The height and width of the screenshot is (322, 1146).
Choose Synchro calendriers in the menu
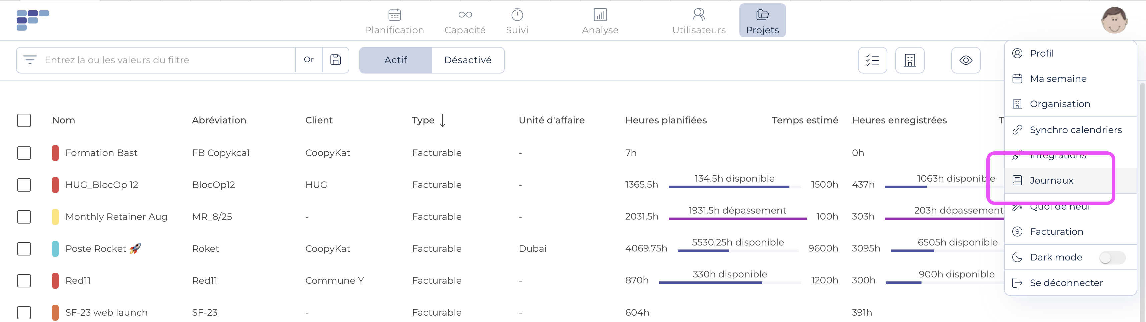1075,130
